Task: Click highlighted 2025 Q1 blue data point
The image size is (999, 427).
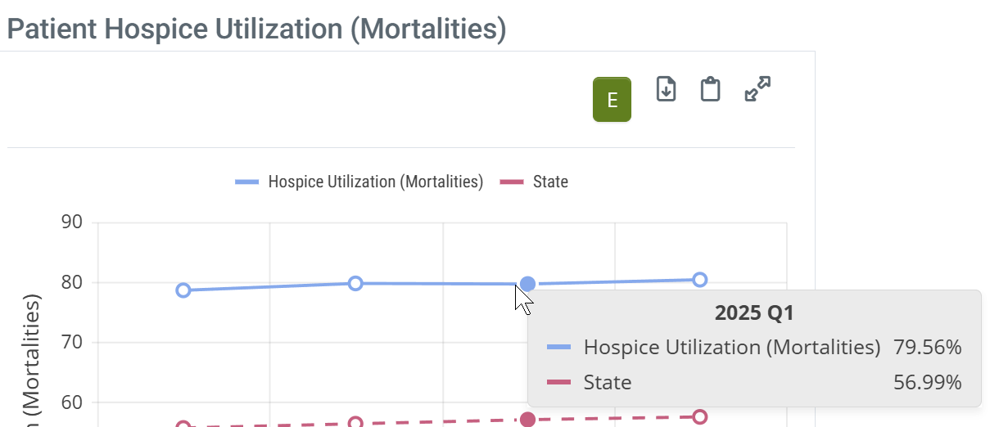Action: point(528,284)
